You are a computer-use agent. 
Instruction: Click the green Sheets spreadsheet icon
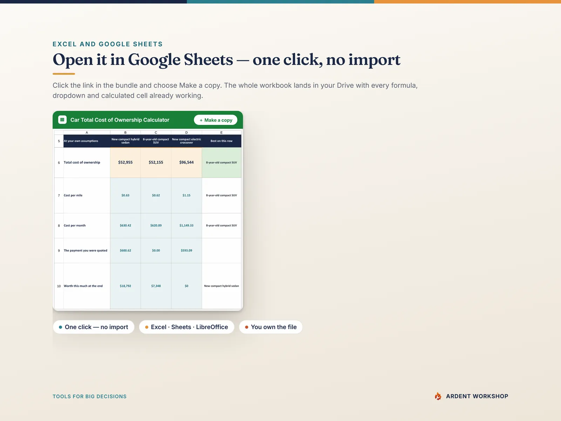62,120
